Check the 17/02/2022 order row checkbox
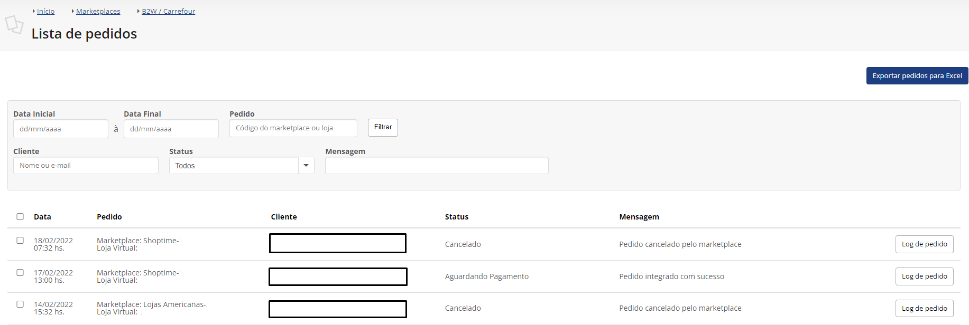Viewport: 969px width, 325px height. [20, 272]
